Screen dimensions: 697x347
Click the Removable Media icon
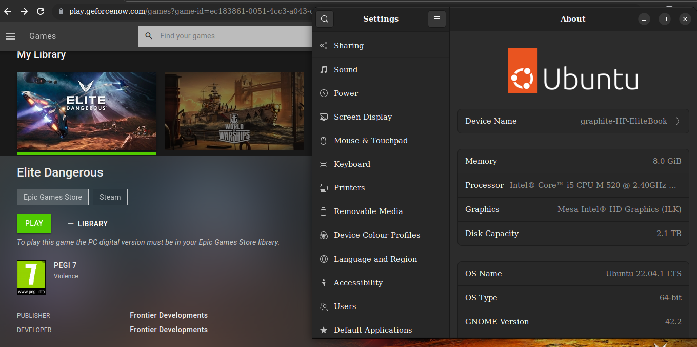click(324, 211)
